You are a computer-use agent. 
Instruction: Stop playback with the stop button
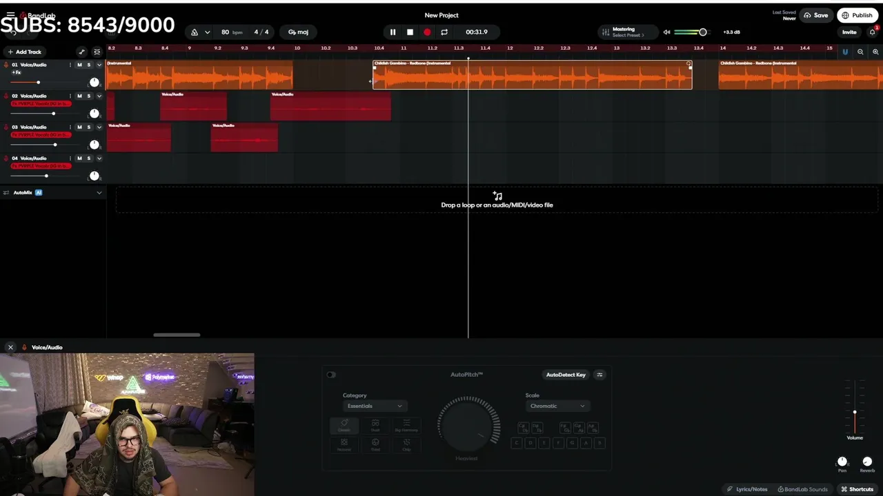click(410, 32)
